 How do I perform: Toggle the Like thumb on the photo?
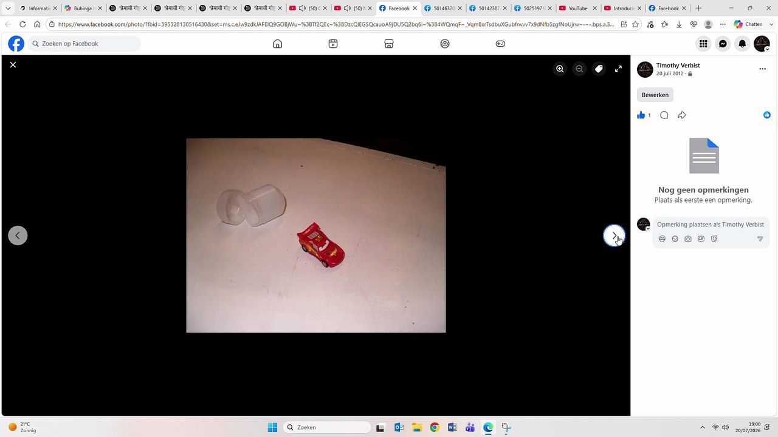(641, 115)
